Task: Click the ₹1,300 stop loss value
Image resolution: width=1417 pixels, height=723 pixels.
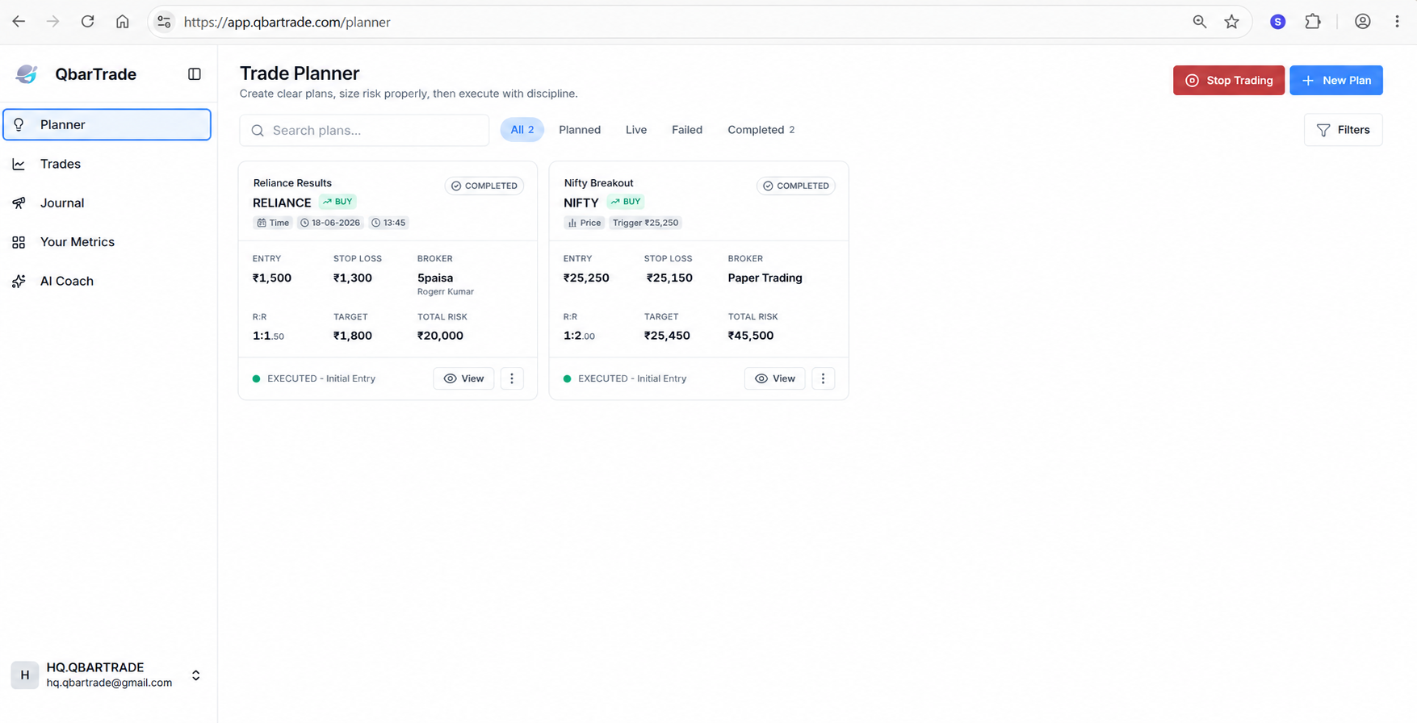Action: click(353, 278)
